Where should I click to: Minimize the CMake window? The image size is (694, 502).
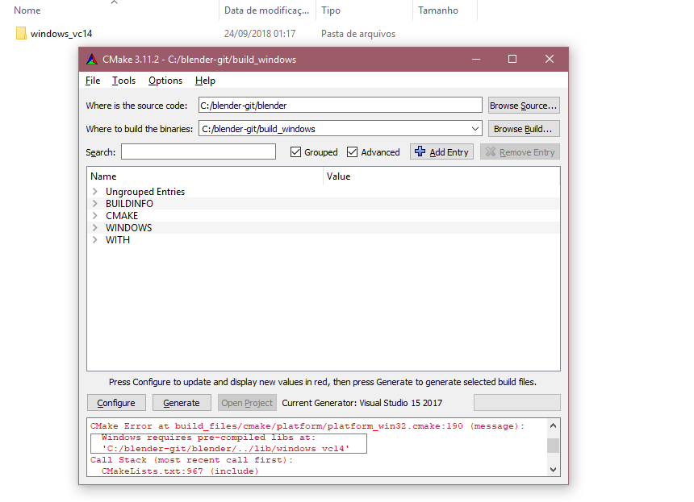[x=476, y=59]
